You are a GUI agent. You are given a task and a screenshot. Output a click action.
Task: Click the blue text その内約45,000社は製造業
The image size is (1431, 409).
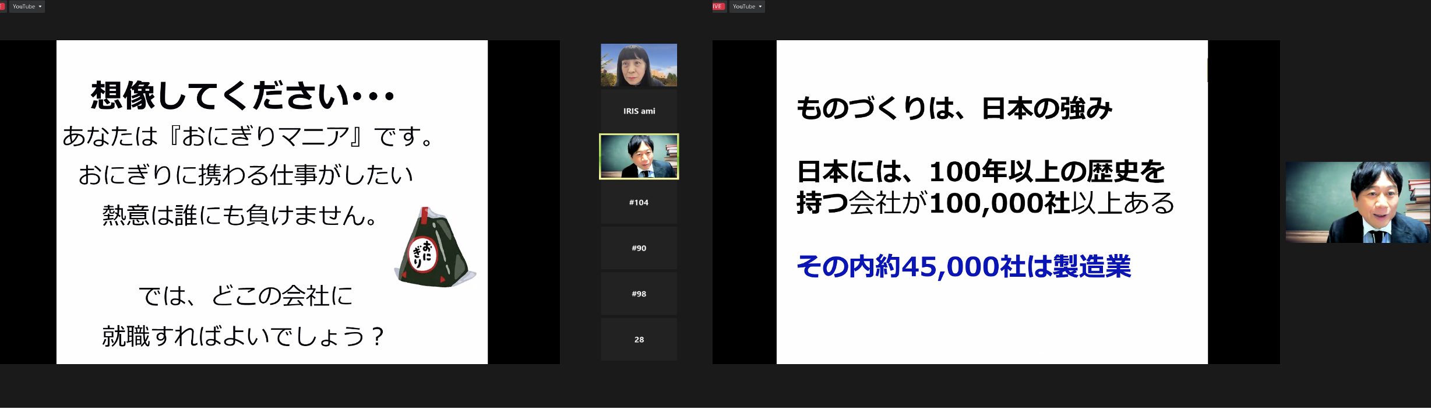coord(963,267)
